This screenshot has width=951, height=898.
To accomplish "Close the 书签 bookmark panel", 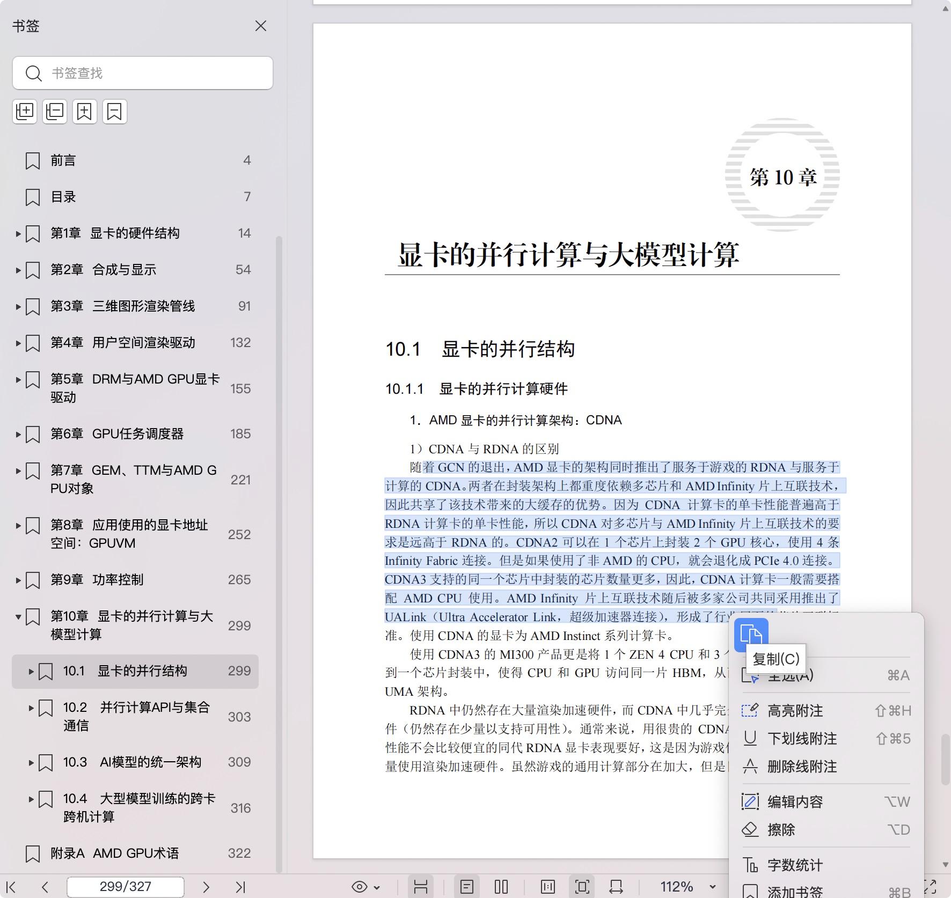I will point(261,26).
